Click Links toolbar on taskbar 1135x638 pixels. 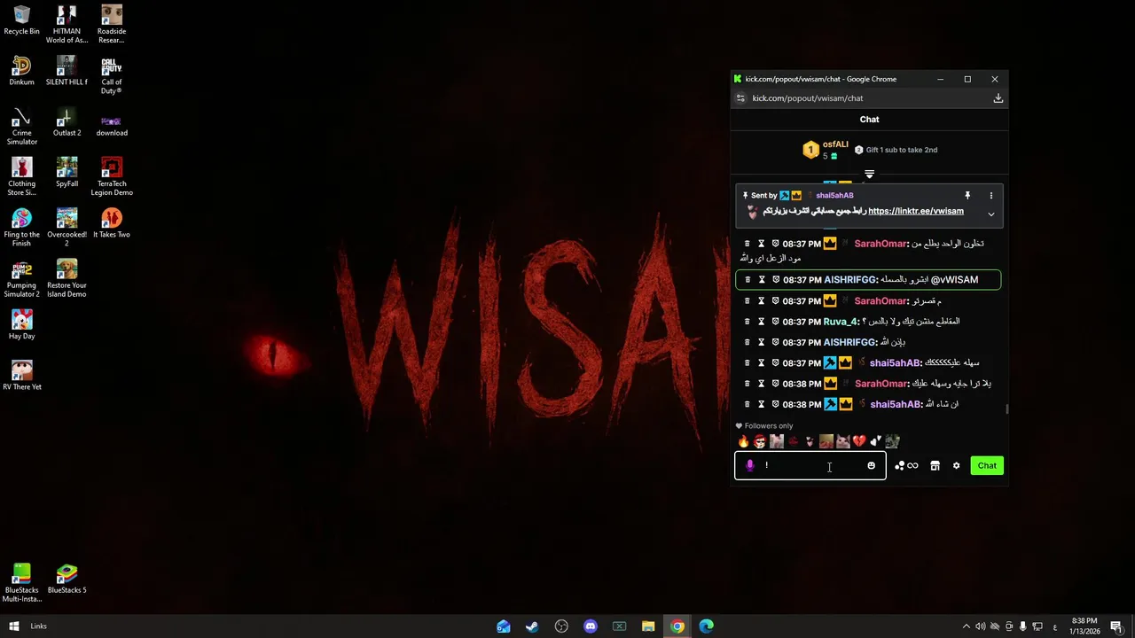[x=38, y=626]
